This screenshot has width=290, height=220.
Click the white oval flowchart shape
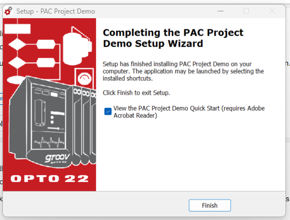tap(16, 80)
